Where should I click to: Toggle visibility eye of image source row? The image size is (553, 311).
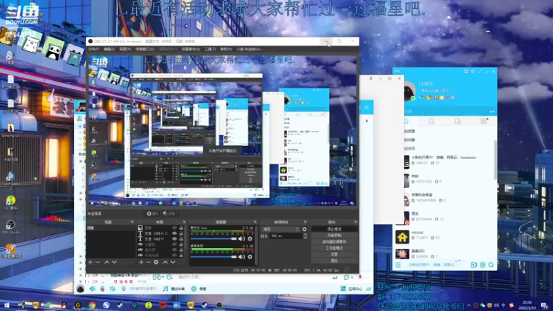tap(174, 228)
